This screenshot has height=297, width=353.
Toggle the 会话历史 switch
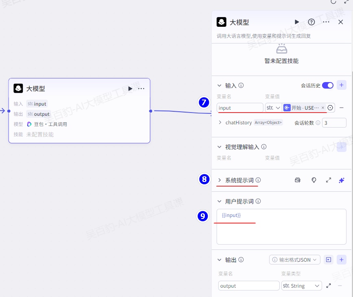328,85
